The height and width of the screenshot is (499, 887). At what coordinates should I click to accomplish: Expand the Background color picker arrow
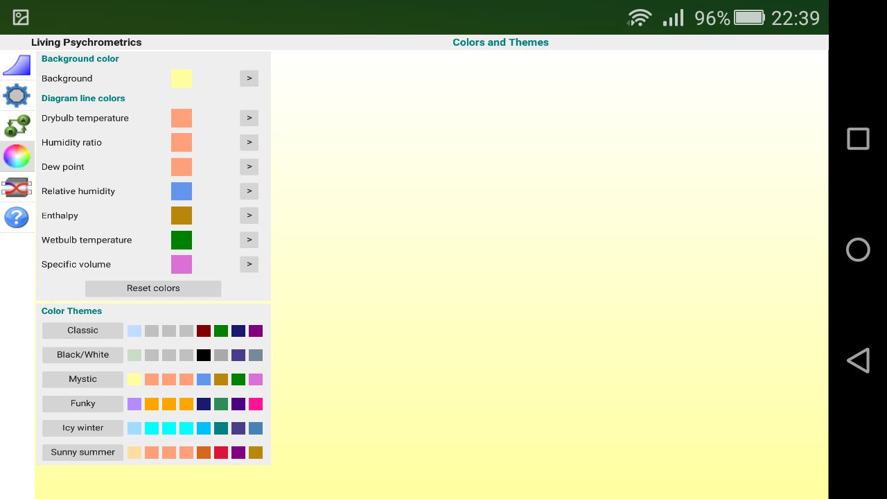[249, 78]
